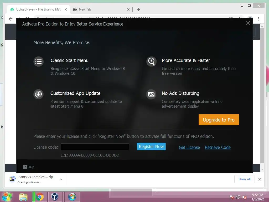Open the Retrieve Code link
Screen dimensions: 269x202
tap(218, 147)
